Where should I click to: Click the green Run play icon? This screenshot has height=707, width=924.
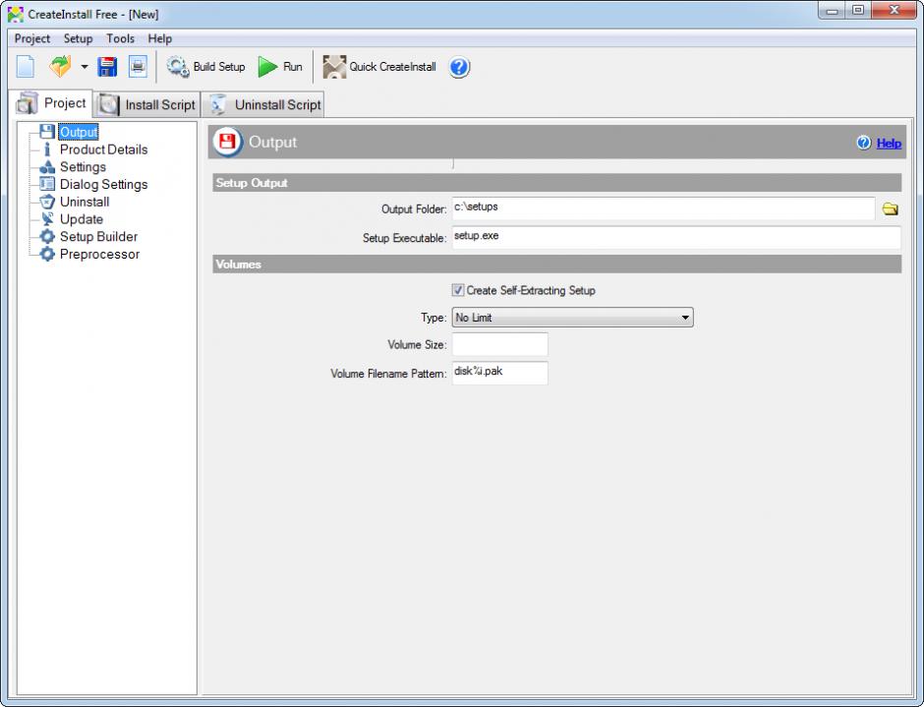(267, 67)
